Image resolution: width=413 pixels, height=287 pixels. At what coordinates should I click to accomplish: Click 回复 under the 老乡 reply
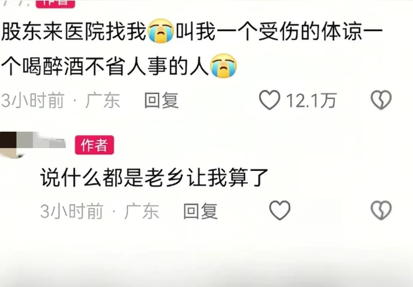tap(200, 211)
